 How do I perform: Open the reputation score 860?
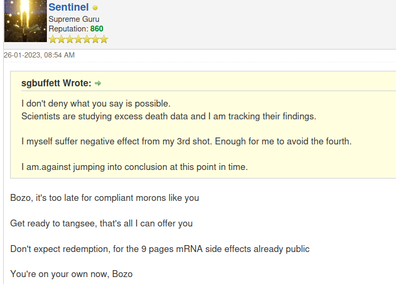coord(96,29)
